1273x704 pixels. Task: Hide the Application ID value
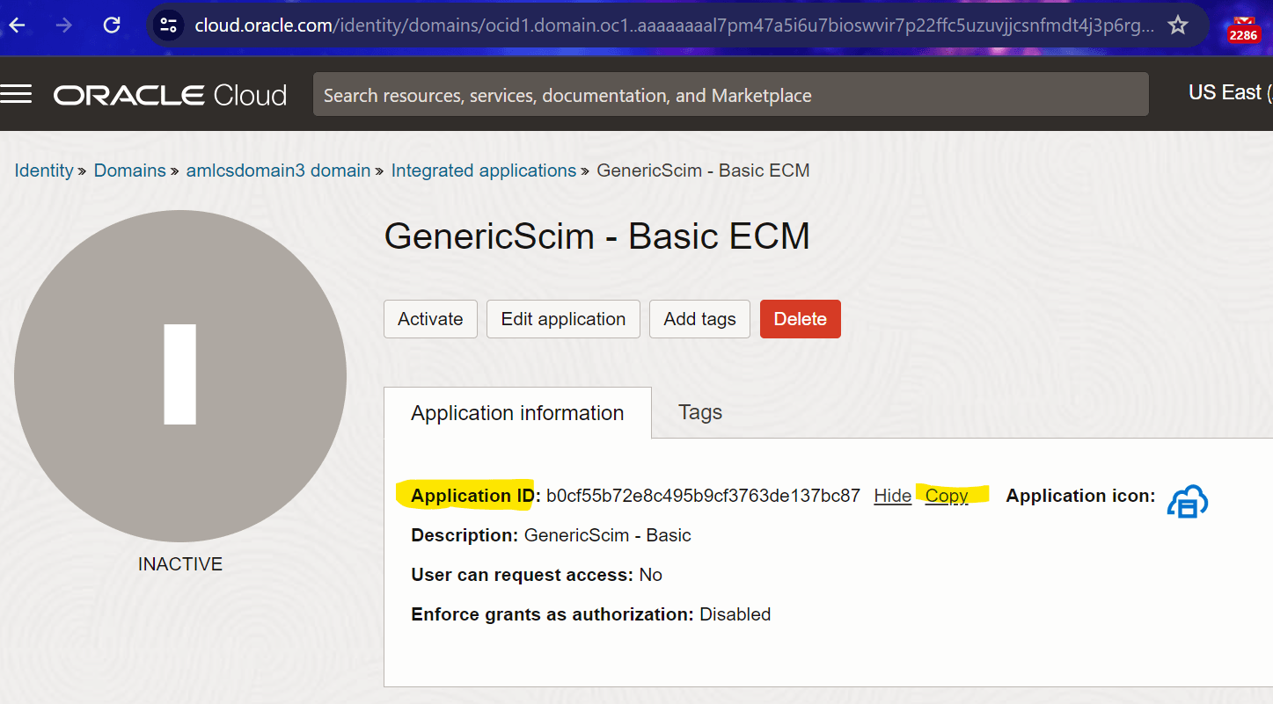coord(892,496)
